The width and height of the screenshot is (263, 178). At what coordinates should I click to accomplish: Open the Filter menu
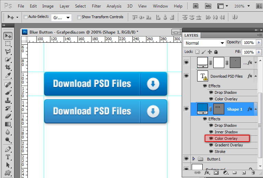pyautogui.click(x=96, y=6)
